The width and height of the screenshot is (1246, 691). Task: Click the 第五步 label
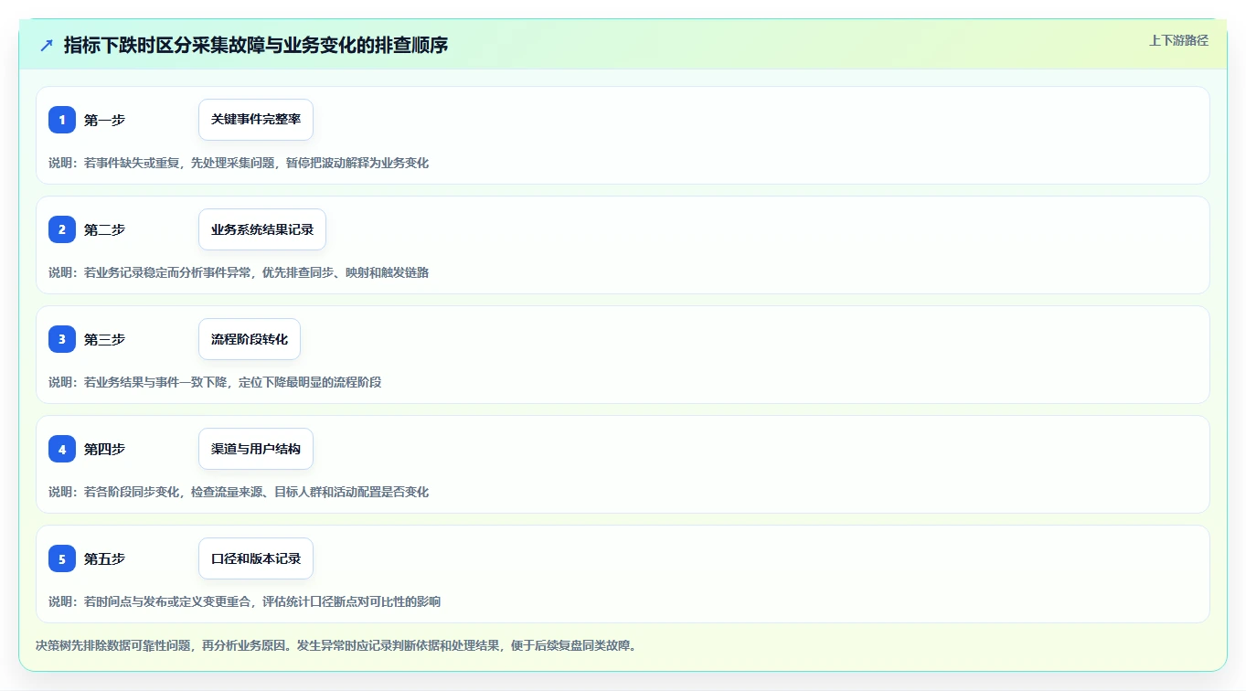coord(104,558)
